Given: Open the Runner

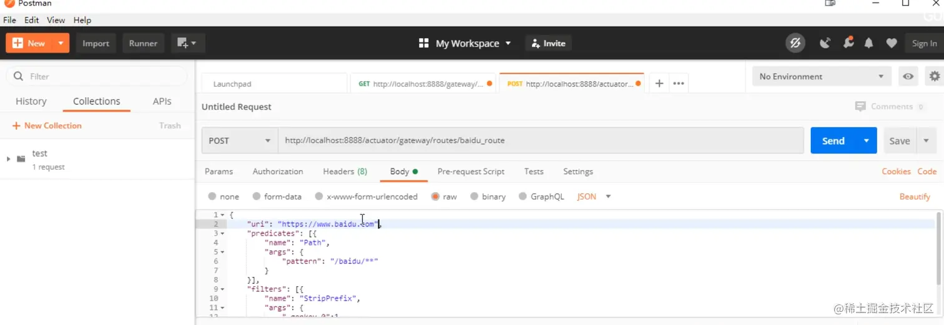Looking at the screenshot, I should (143, 43).
